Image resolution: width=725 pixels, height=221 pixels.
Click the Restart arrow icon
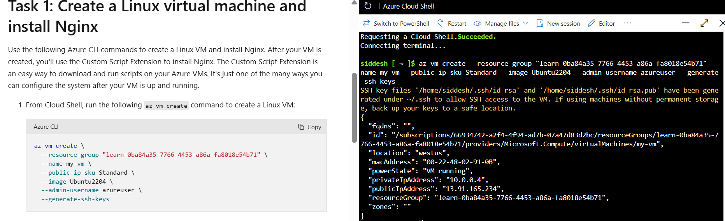pos(441,23)
